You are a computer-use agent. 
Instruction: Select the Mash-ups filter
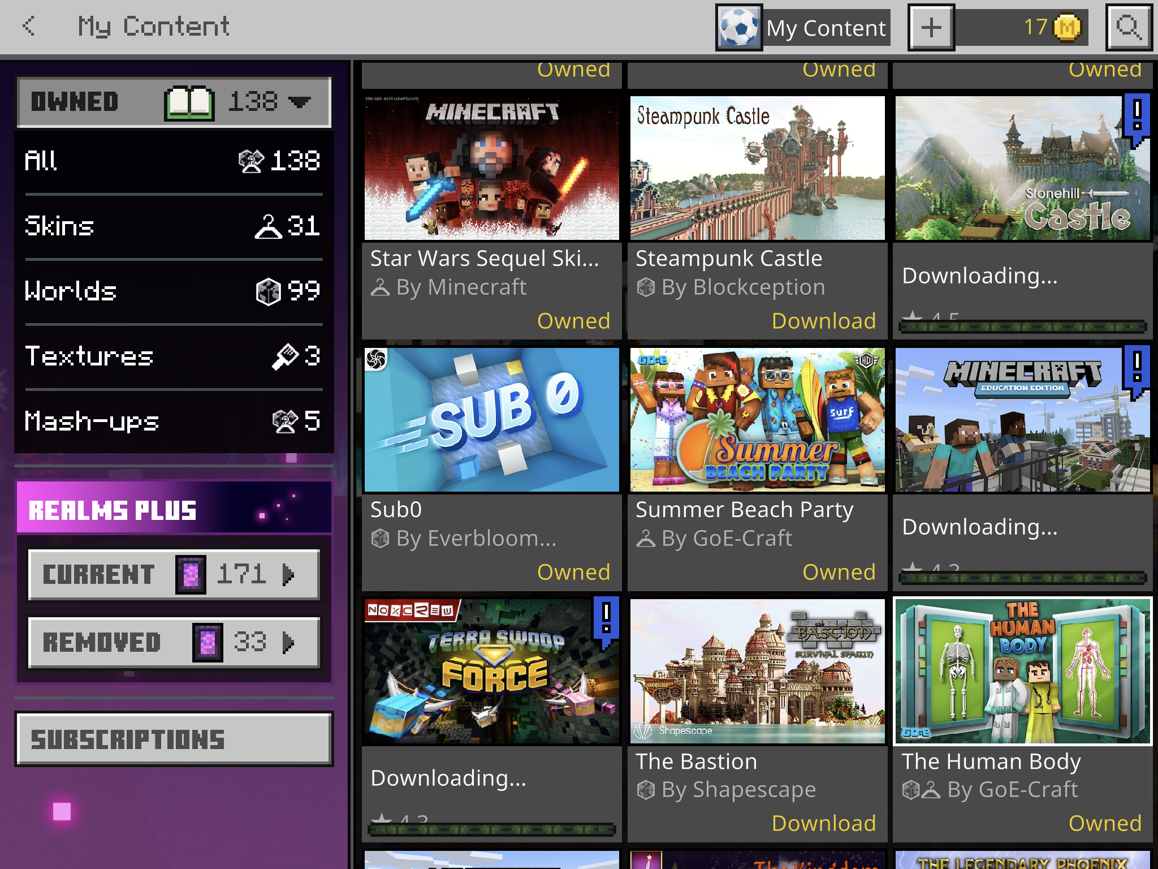click(x=173, y=421)
